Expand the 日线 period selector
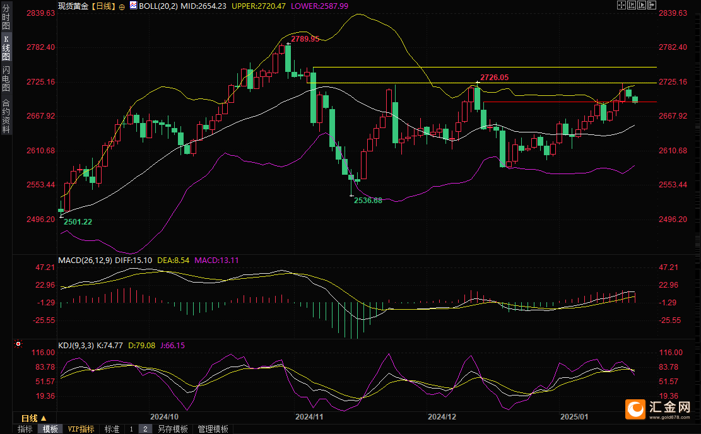The height and width of the screenshot is (434, 701). [x=33, y=418]
